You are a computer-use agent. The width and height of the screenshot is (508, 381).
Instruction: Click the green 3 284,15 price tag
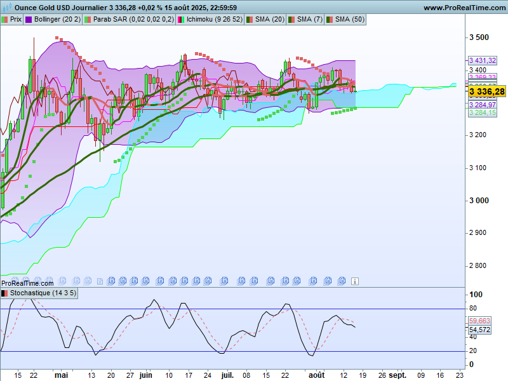coord(482,112)
